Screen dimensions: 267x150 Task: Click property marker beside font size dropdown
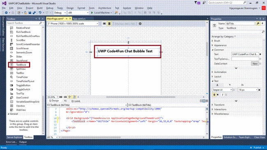point(259,90)
